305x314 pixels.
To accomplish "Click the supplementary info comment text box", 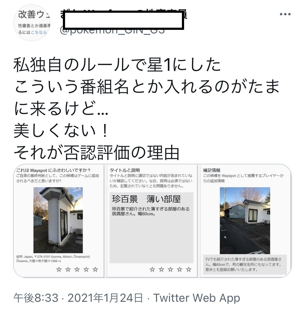I will tap(245, 265).
